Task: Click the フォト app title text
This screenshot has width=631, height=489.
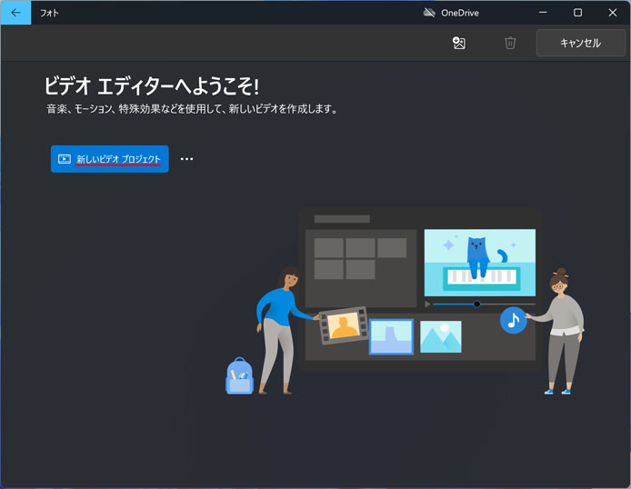Action: 49,13
